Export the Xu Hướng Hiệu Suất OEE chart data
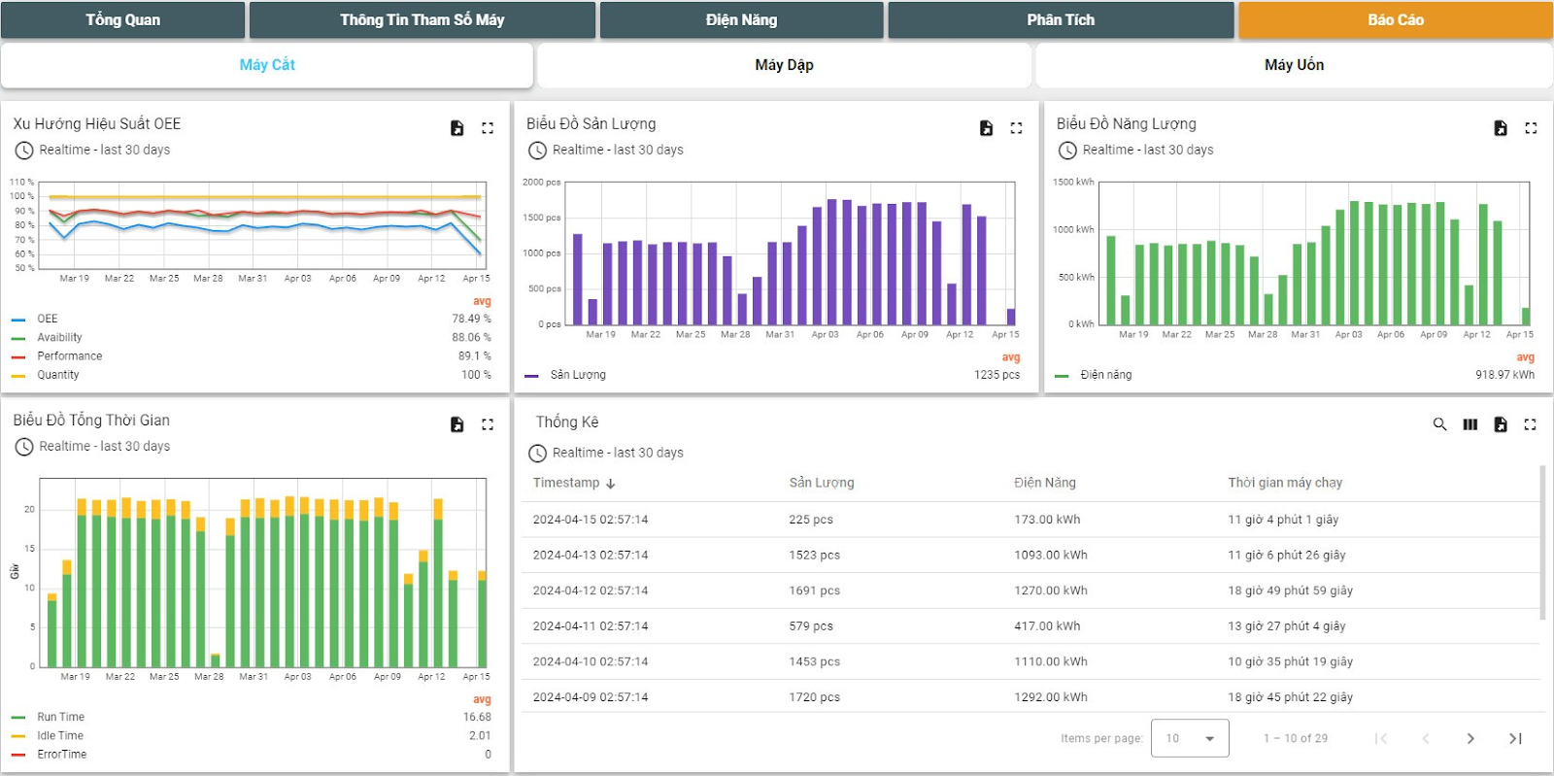 tap(456, 128)
